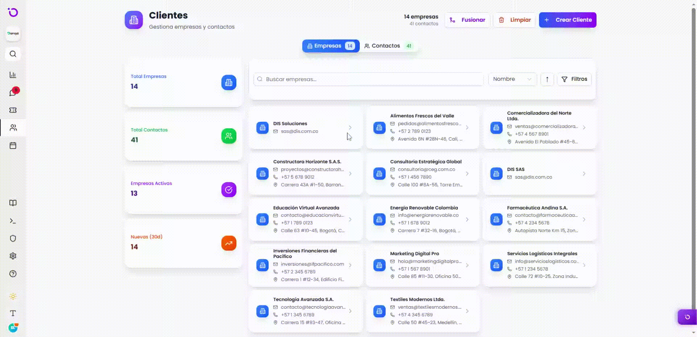Open the Energía Renovable Colombia card
Screen dimensions: 697x337
[x=423, y=219]
